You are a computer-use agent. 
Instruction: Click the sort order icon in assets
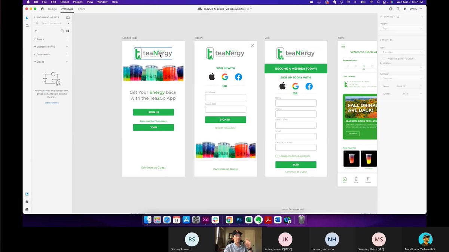(x=62, y=31)
